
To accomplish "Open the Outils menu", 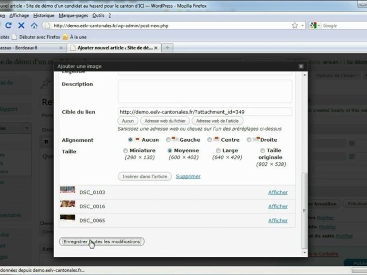I will pos(98,15).
